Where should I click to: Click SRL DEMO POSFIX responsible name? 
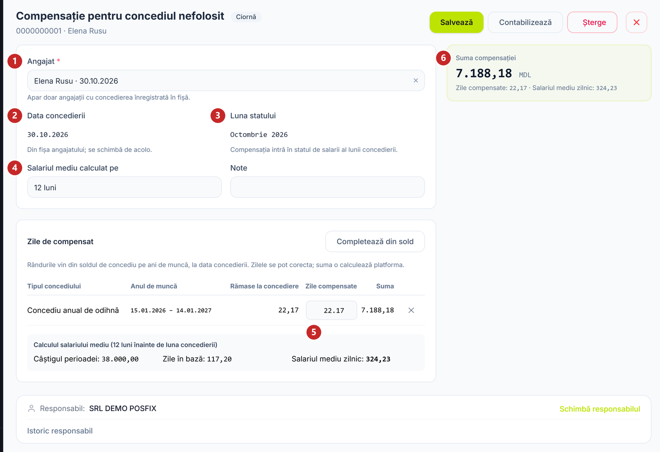pyautogui.click(x=123, y=408)
